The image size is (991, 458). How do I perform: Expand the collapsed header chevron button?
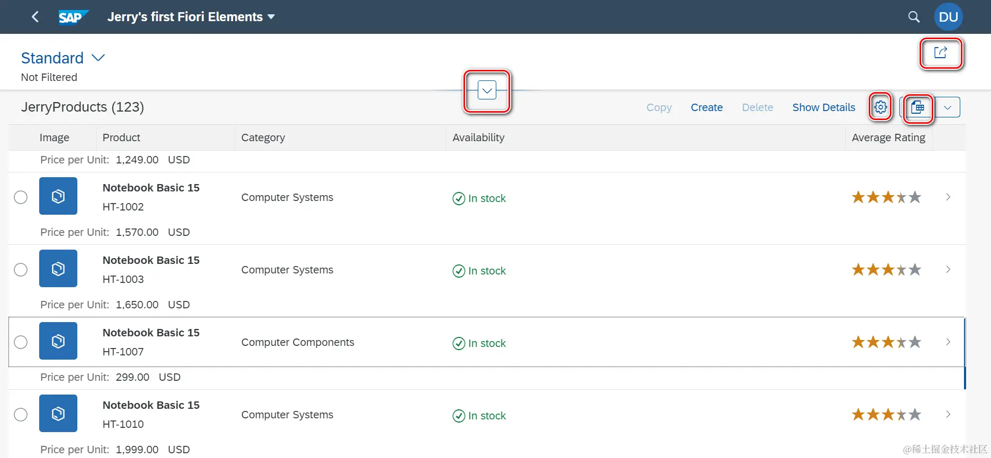[487, 90]
